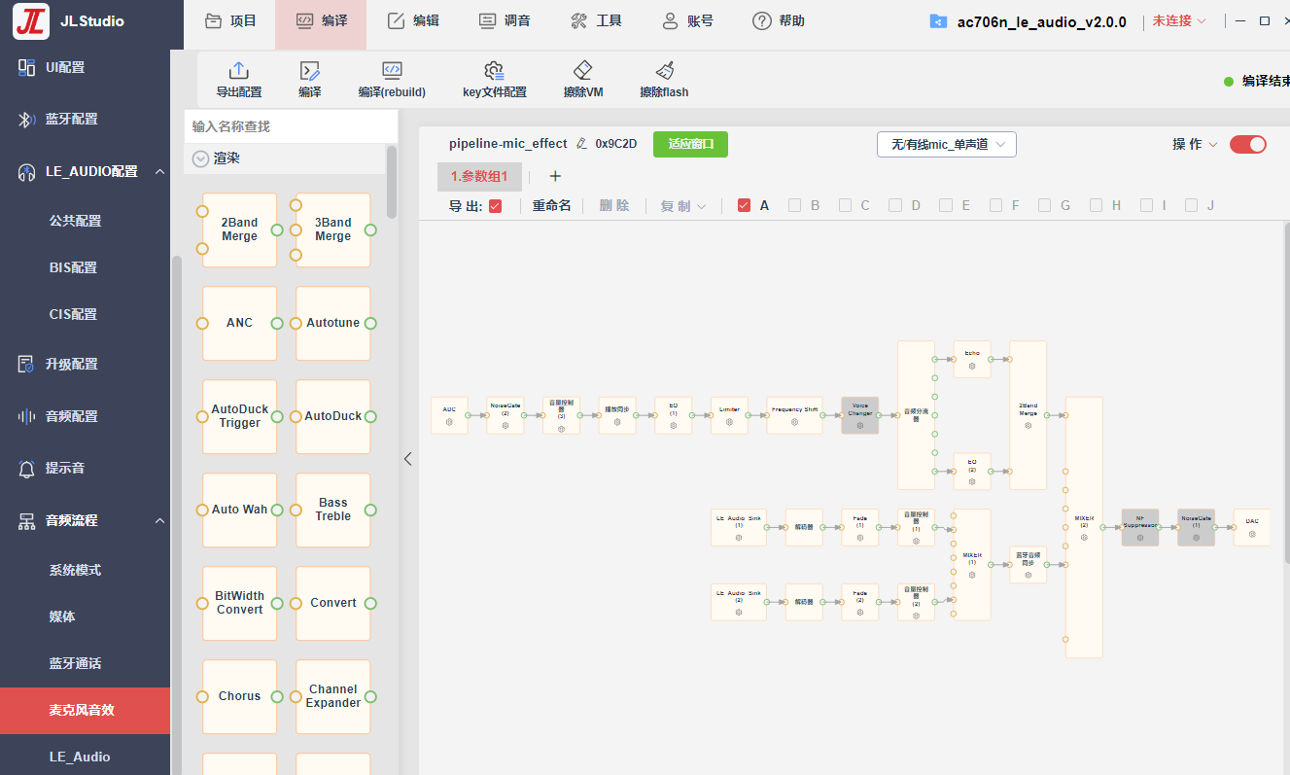
Task: Click the 编译 compile toolbar icon
Action: (309, 70)
